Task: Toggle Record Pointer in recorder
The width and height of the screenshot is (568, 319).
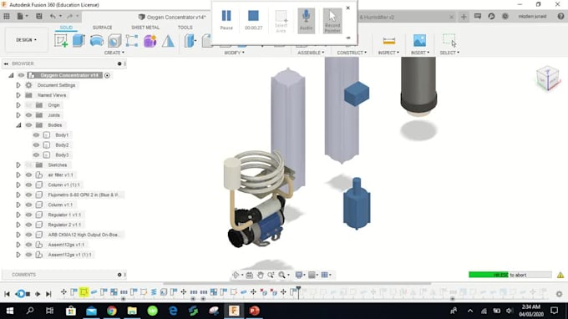Action: click(x=332, y=21)
